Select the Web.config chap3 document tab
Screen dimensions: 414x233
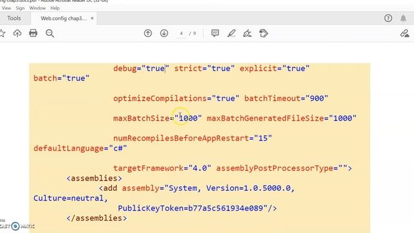[x=63, y=18]
